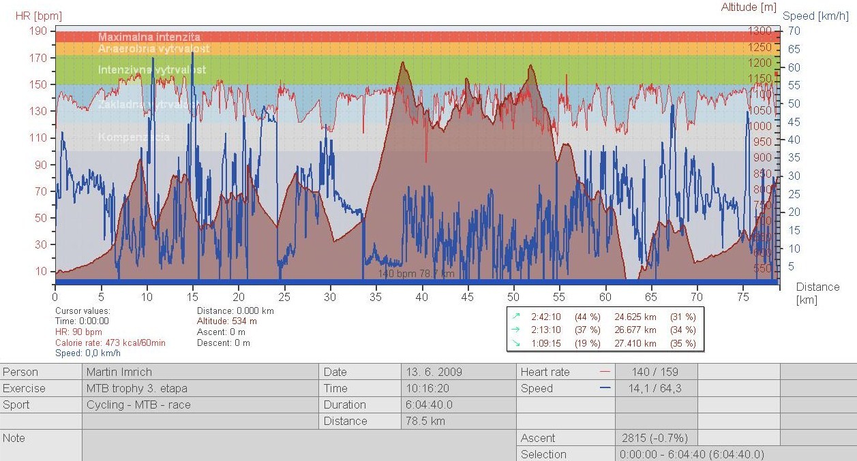This screenshot has width=857, height=461.
Task: Click the Distance [km] axis label
Action: (x=817, y=293)
